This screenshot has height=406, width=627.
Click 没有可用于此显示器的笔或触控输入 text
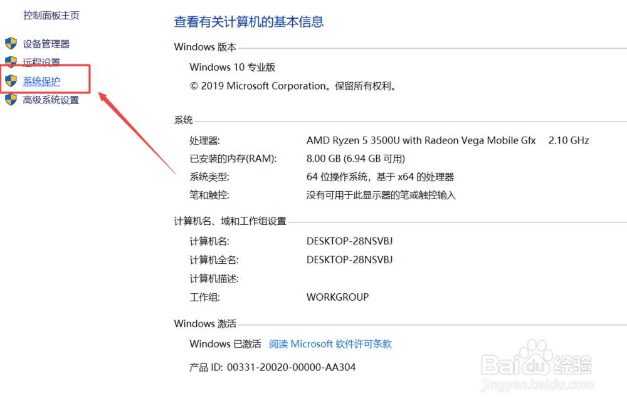coord(381,195)
